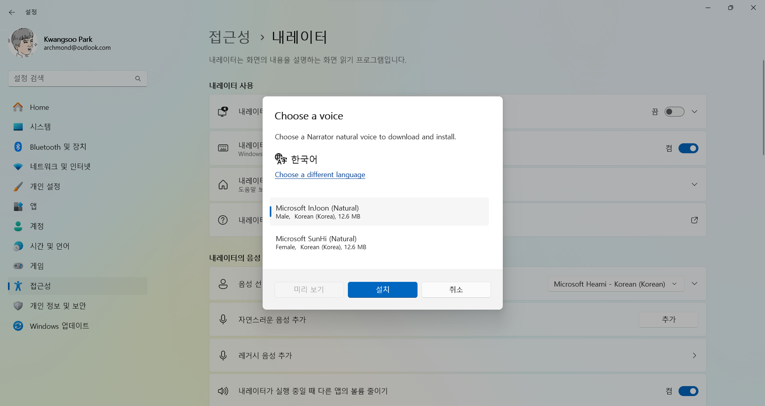
Task: Click the Kwangsoo Park account name
Action: [x=68, y=39]
